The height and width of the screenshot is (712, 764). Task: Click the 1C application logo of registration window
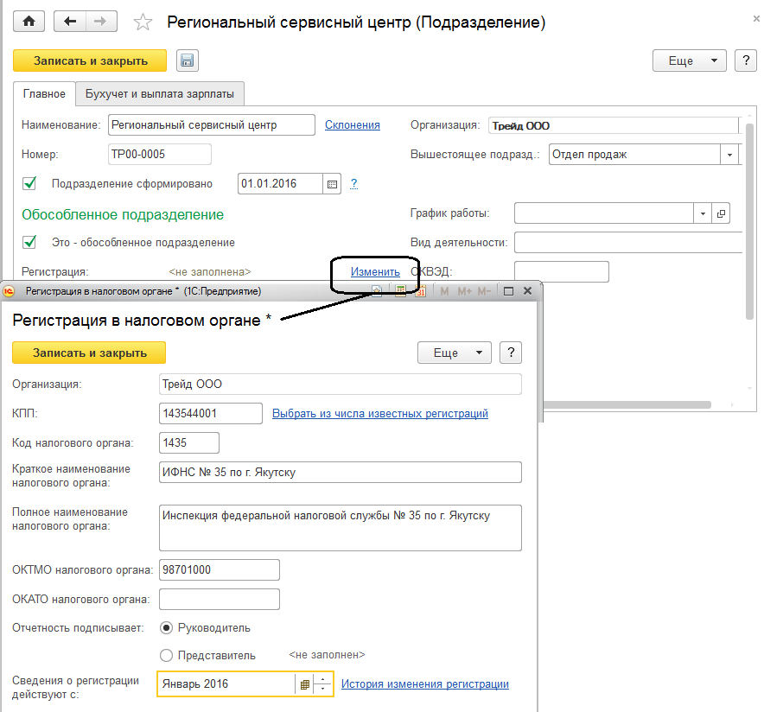pyautogui.click(x=9, y=291)
